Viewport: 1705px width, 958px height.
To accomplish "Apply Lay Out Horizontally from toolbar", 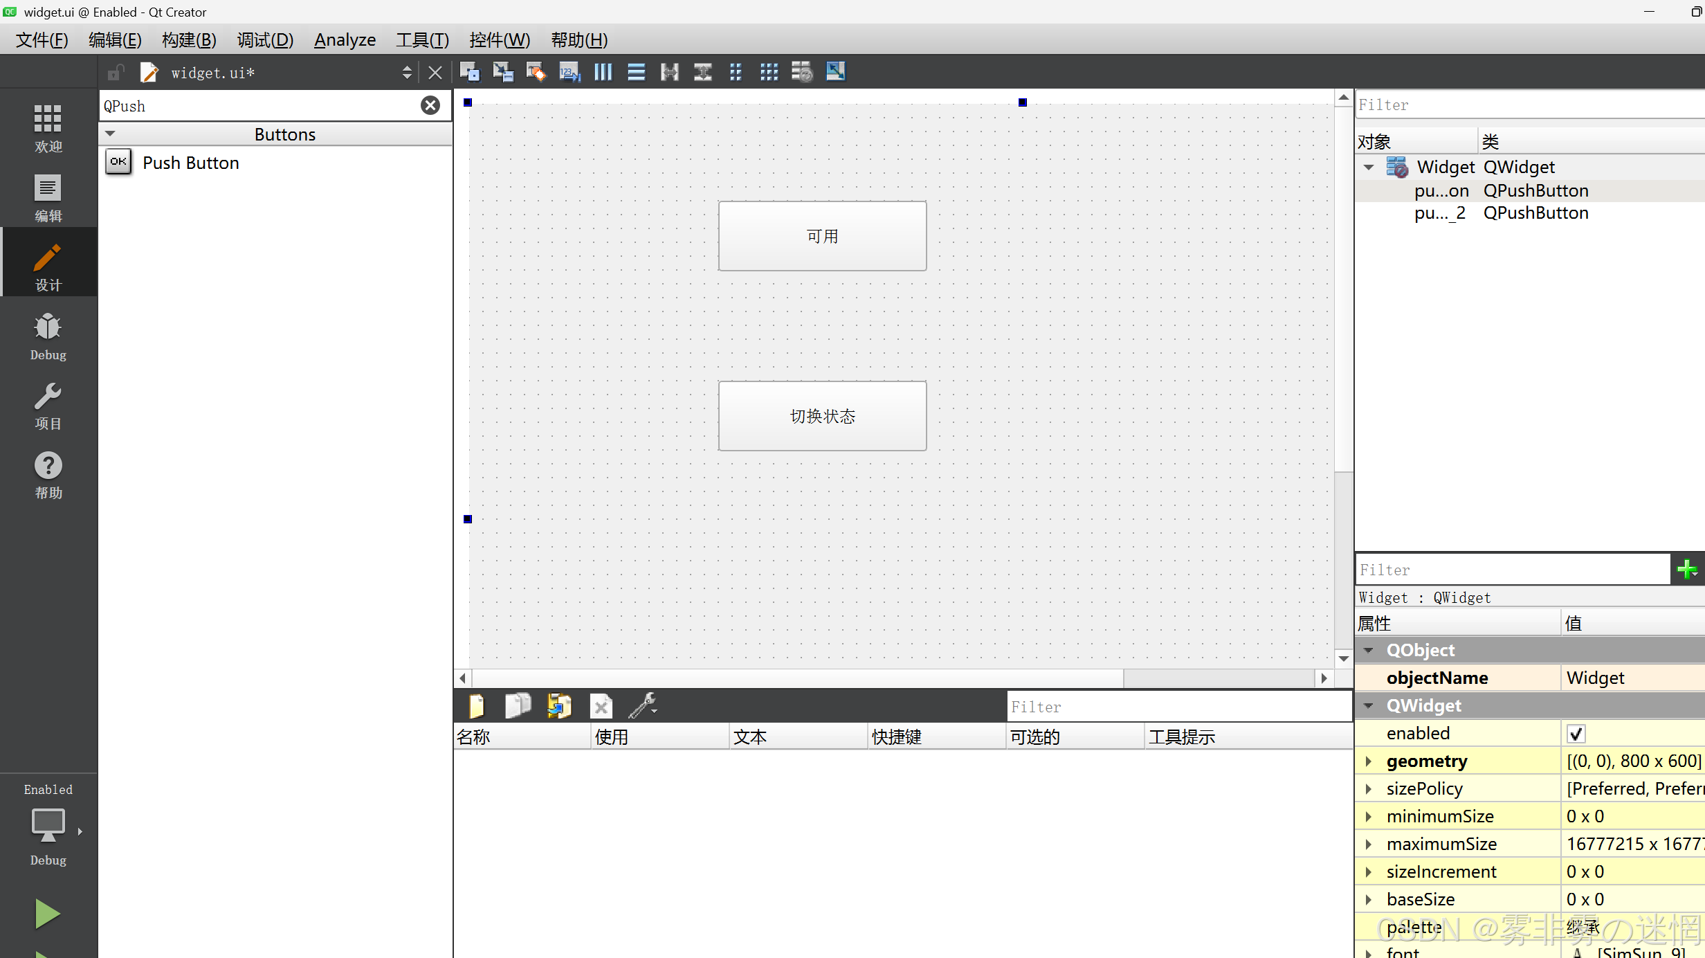I will point(603,72).
